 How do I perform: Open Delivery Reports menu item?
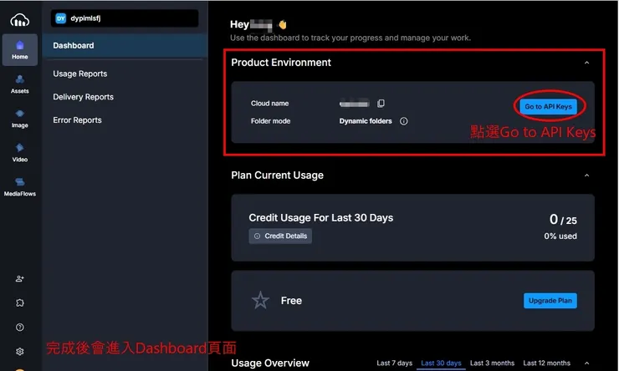[x=84, y=97]
